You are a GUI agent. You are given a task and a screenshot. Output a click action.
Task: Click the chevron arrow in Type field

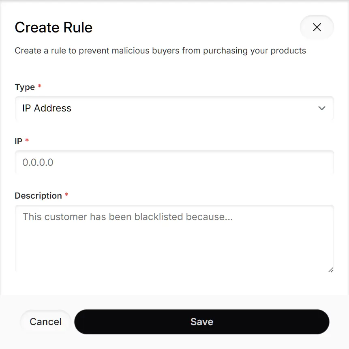tap(322, 108)
